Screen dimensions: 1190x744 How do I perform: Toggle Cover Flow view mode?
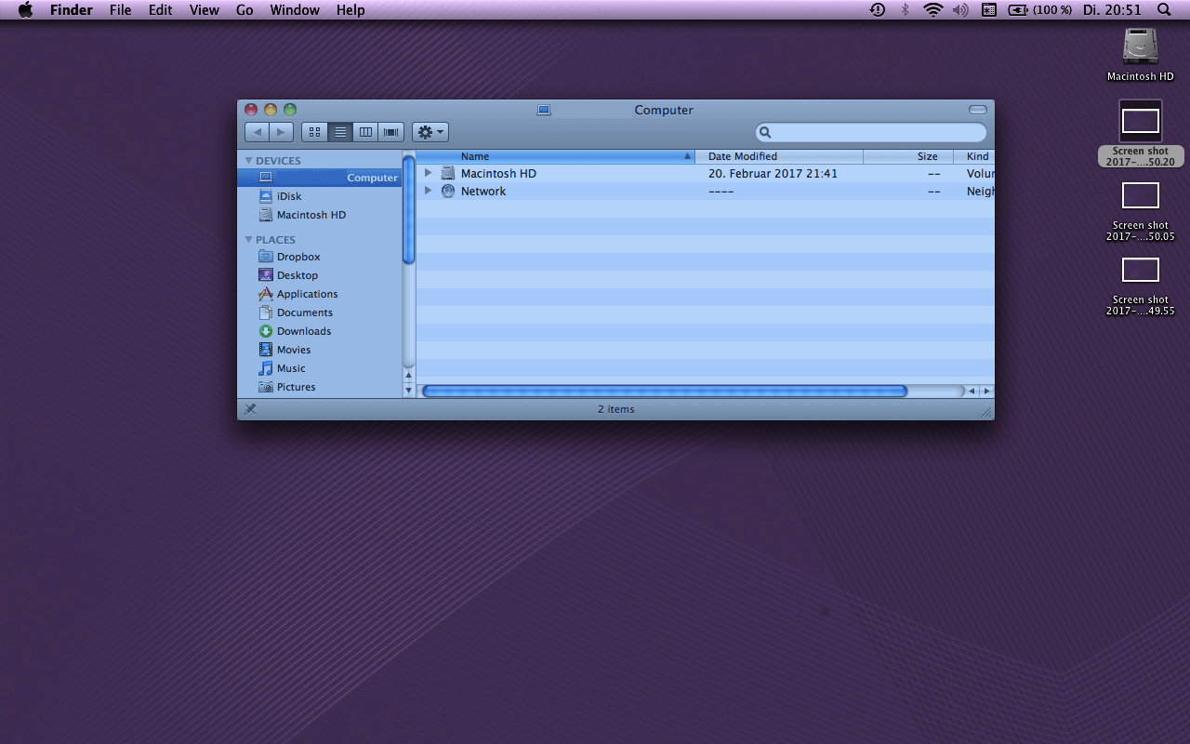click(390, 131)
